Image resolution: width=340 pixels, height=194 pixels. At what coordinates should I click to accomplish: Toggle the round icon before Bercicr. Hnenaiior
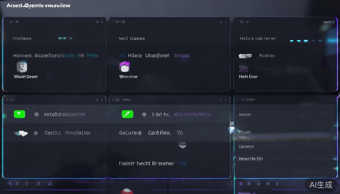(36, 133)
